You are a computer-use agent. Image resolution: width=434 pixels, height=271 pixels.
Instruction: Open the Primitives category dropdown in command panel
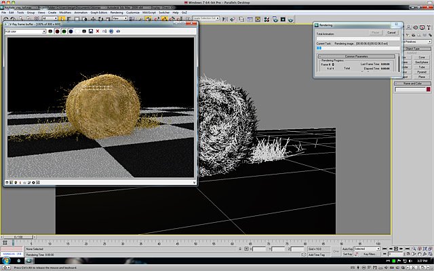pyautogui.click(x=418, y=41)
